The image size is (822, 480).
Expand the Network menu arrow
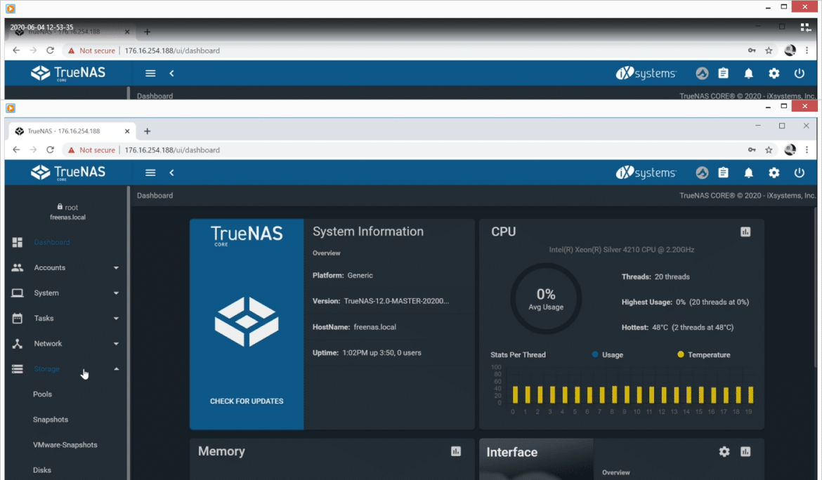pyautogui.click(x=116, y=344)
